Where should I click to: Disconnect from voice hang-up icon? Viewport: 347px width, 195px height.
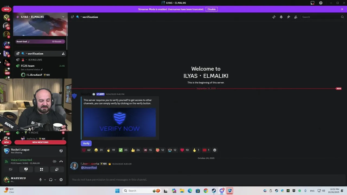[x=61, y=161]
